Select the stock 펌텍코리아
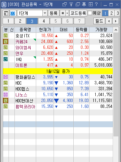The image size is (121, 162). 25,107
